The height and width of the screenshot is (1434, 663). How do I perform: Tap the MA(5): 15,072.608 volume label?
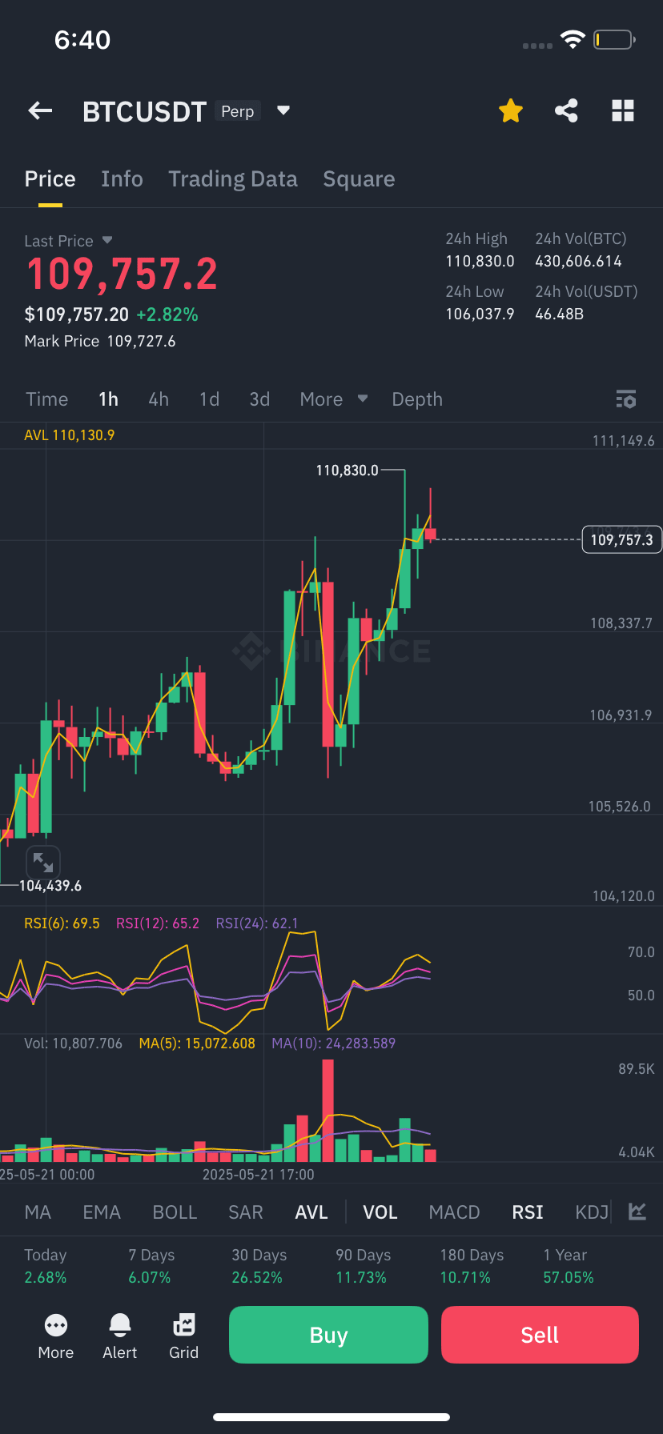coord(197,1043)
